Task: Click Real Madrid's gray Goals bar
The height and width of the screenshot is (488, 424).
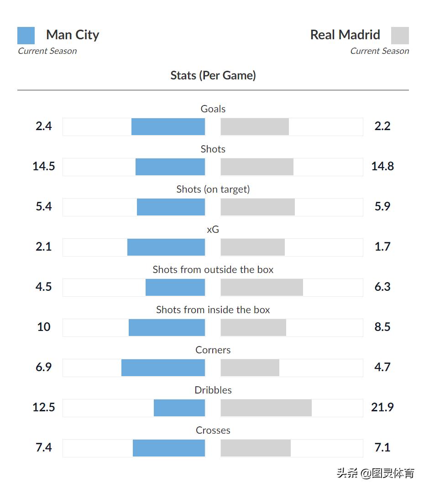Action: pyautogui.click(x=255, y=126)
